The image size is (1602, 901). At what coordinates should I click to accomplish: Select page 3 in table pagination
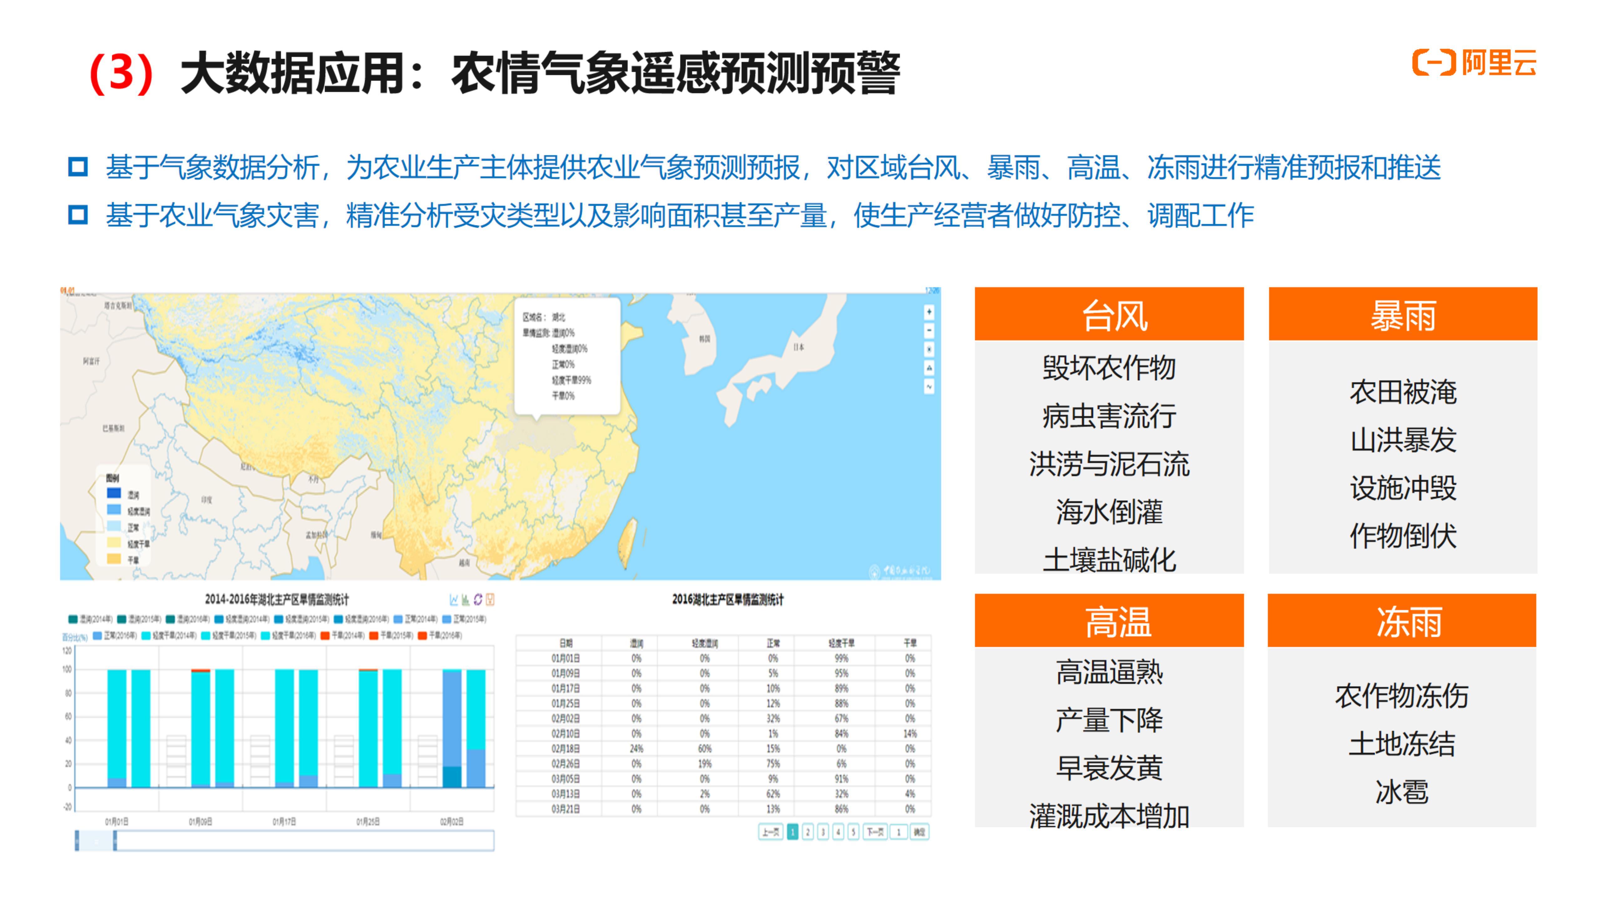(823, 832)
